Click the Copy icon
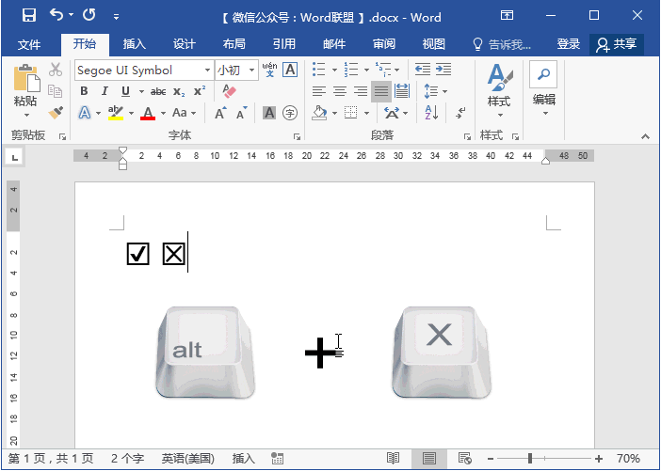Viewport: 661px width, 471px height. (x=56, y=91)
